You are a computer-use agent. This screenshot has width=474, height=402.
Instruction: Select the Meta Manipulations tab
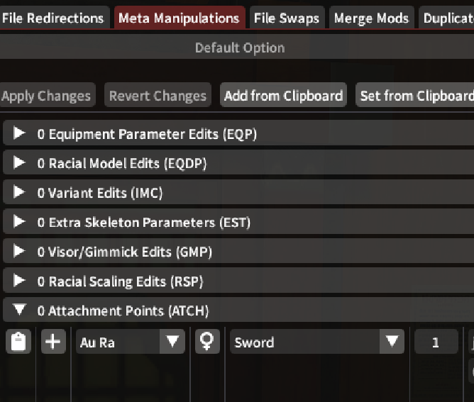[x=179, y=18]
